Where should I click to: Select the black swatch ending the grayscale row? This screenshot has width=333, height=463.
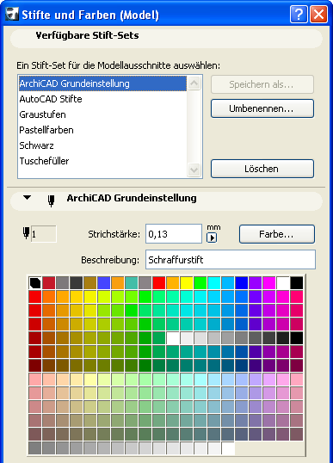pos(297,338)
